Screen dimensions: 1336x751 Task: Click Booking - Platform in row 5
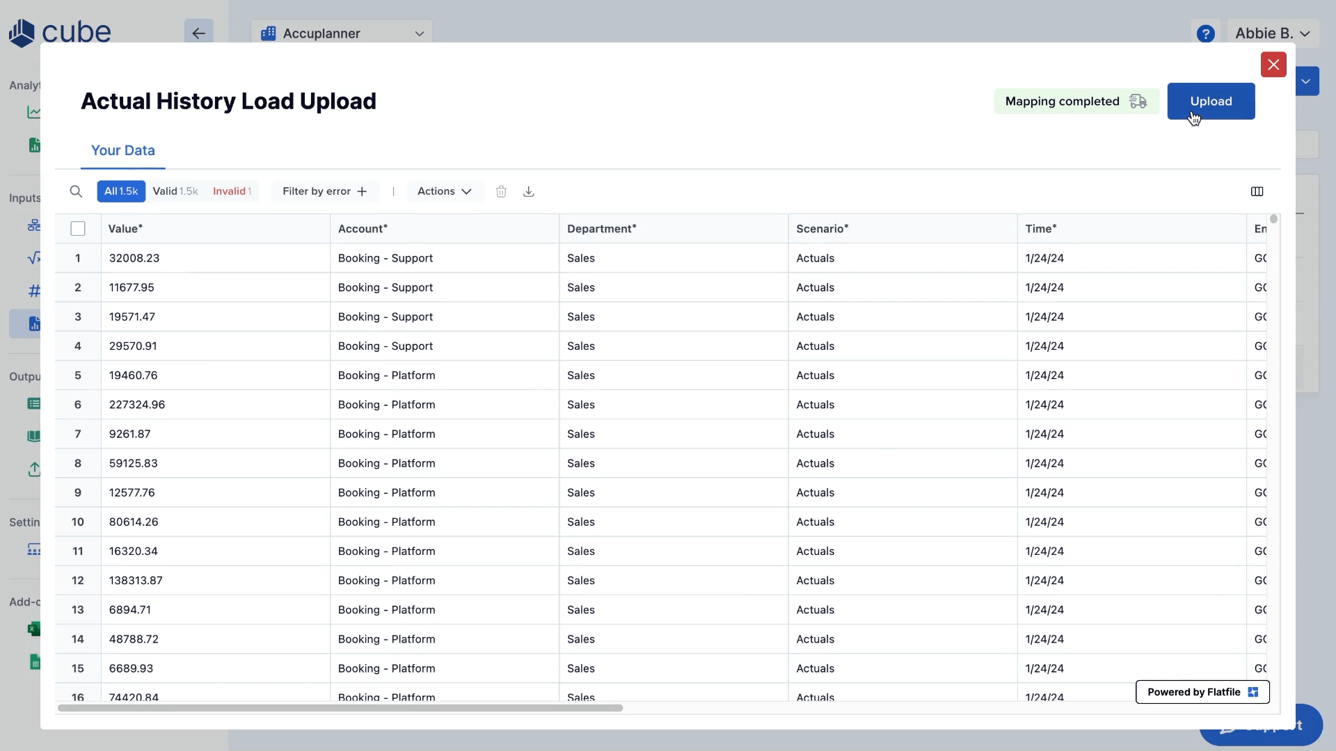(x=445, y=375)
